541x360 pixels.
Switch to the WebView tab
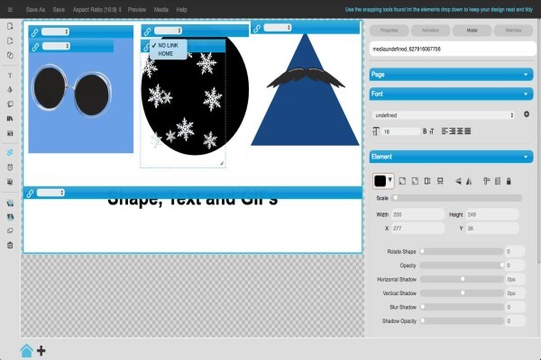coord(513,31)
